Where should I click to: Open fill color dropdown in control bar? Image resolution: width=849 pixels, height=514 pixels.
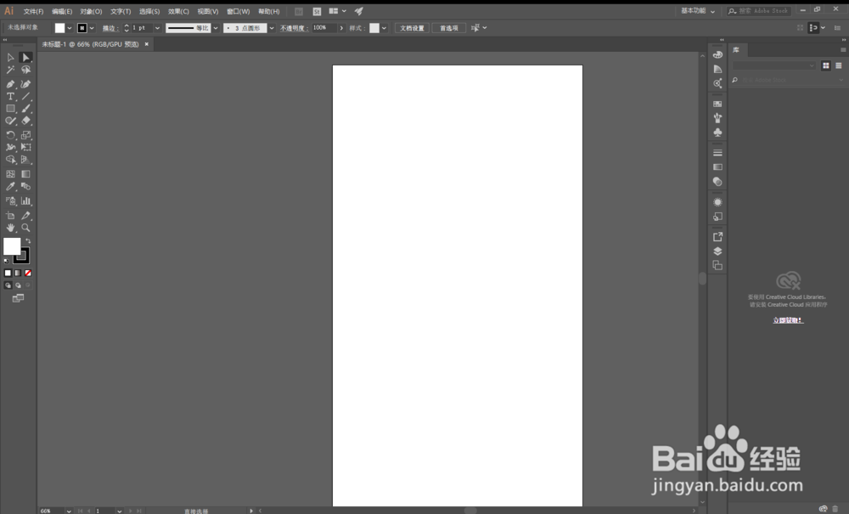click(x=70, y=28)
